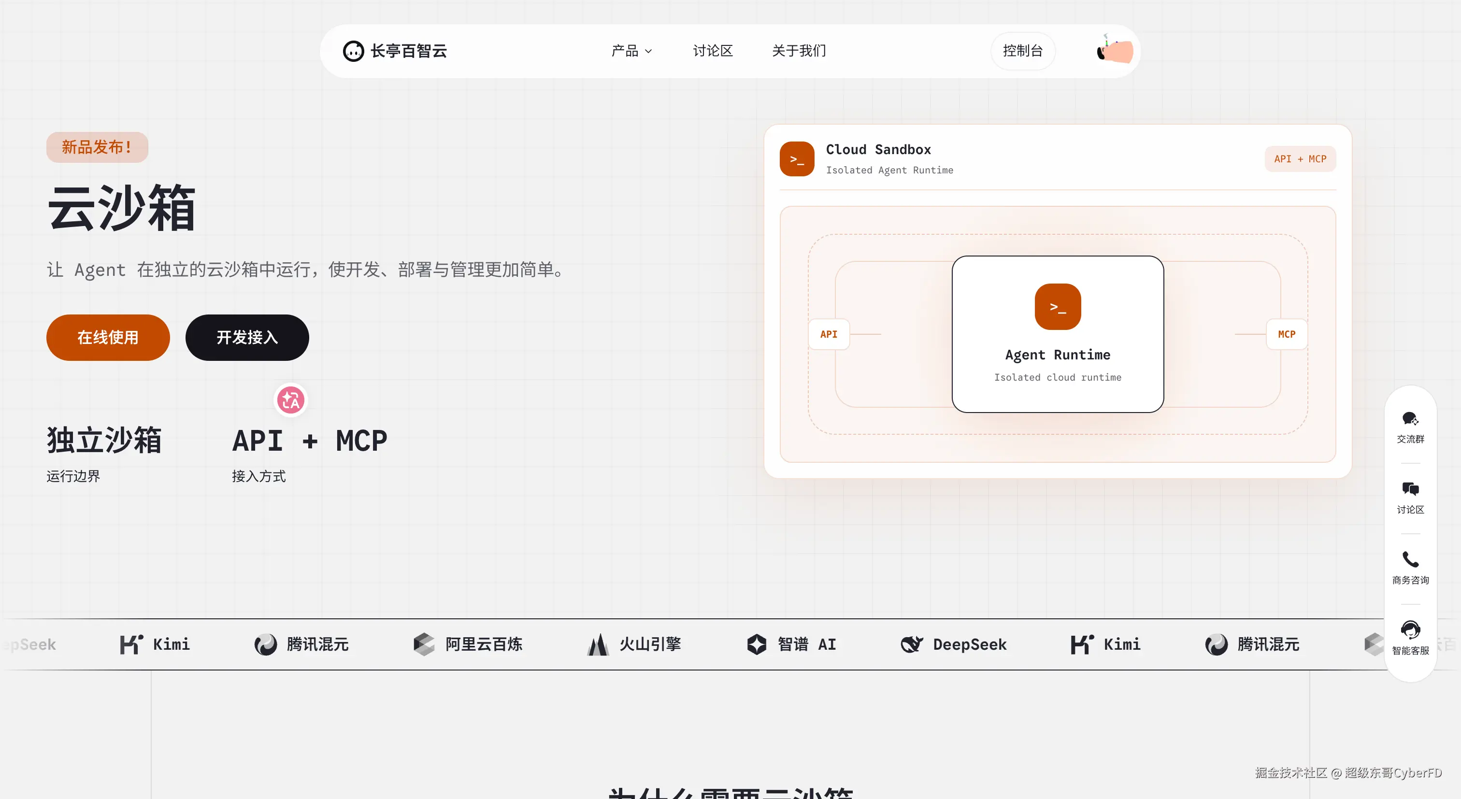Click the 商务咨询 phone icon
This screenshot has height=799, width=1461.
1410,559
